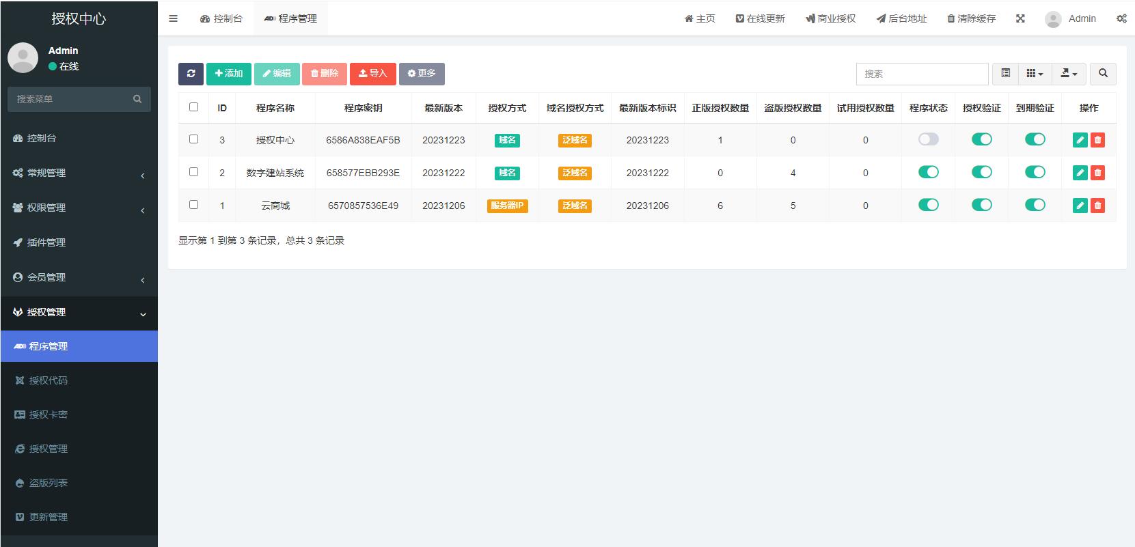Check the checkbox for row ID 3
Viewport: 1135px width, 547px height.
tap(193, 139)
